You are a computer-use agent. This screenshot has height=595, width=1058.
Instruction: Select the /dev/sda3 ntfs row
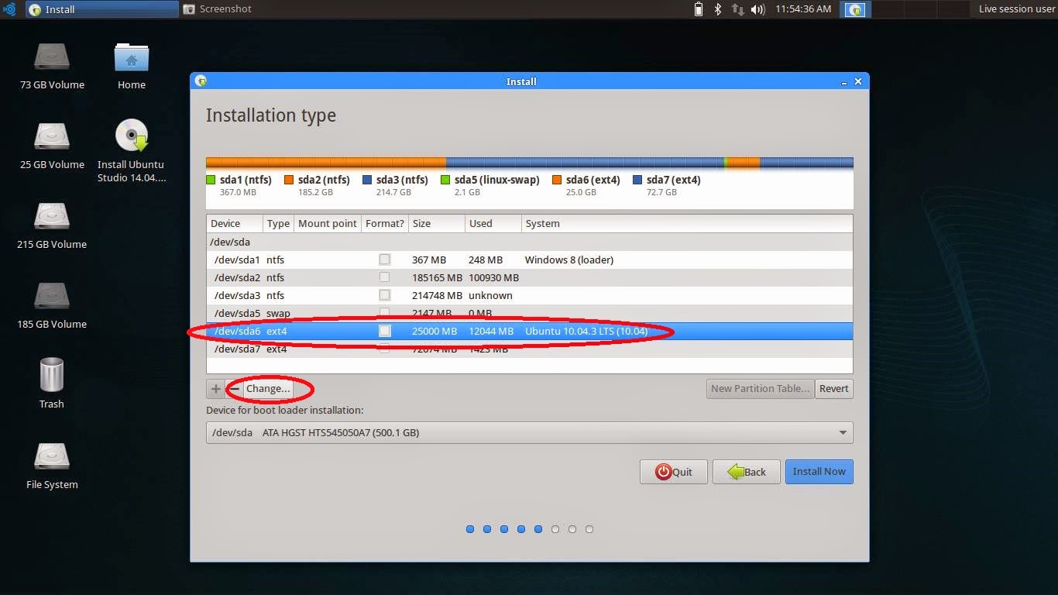[x=530, y=295]
